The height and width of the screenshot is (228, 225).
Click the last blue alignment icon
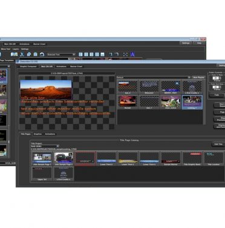point(102,54)
